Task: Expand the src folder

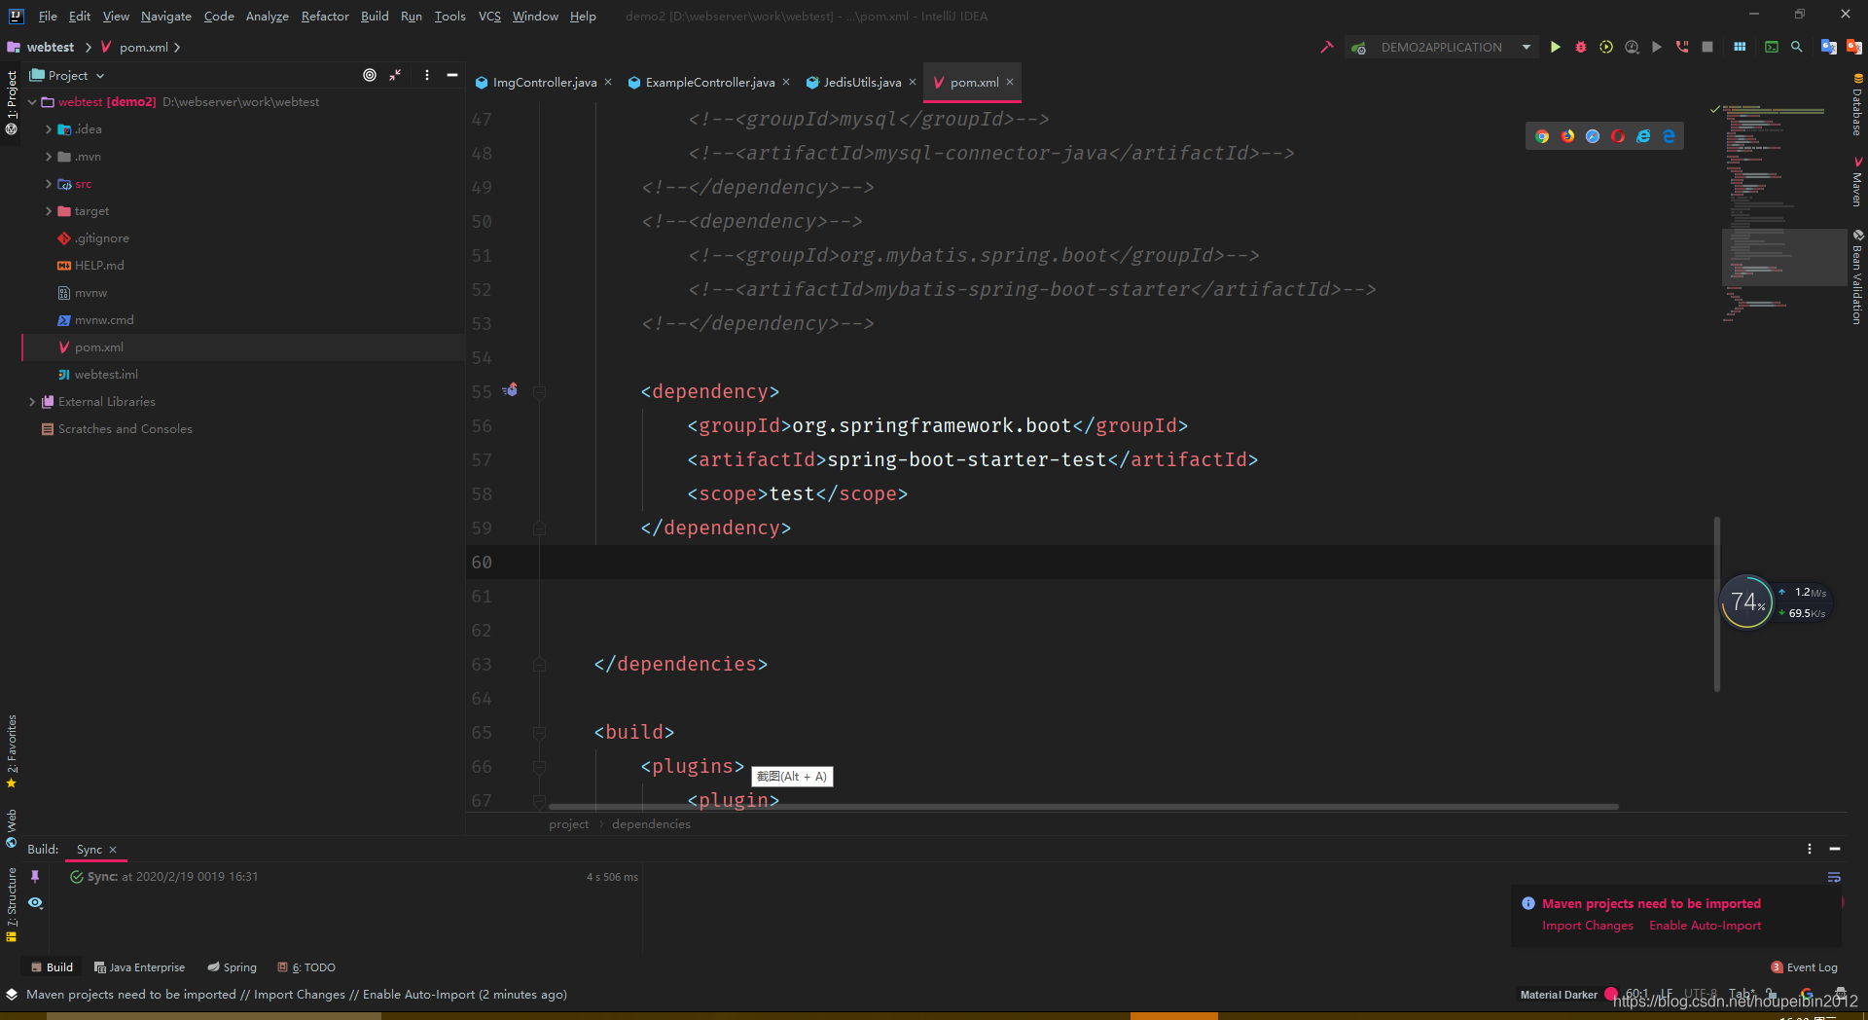Action: click(x=49, y=183)
